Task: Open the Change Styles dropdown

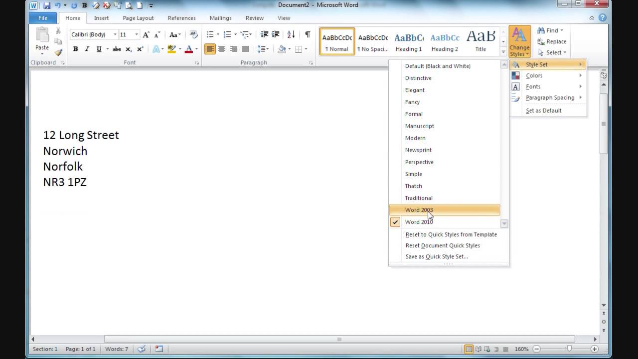Action: [519, 42]
